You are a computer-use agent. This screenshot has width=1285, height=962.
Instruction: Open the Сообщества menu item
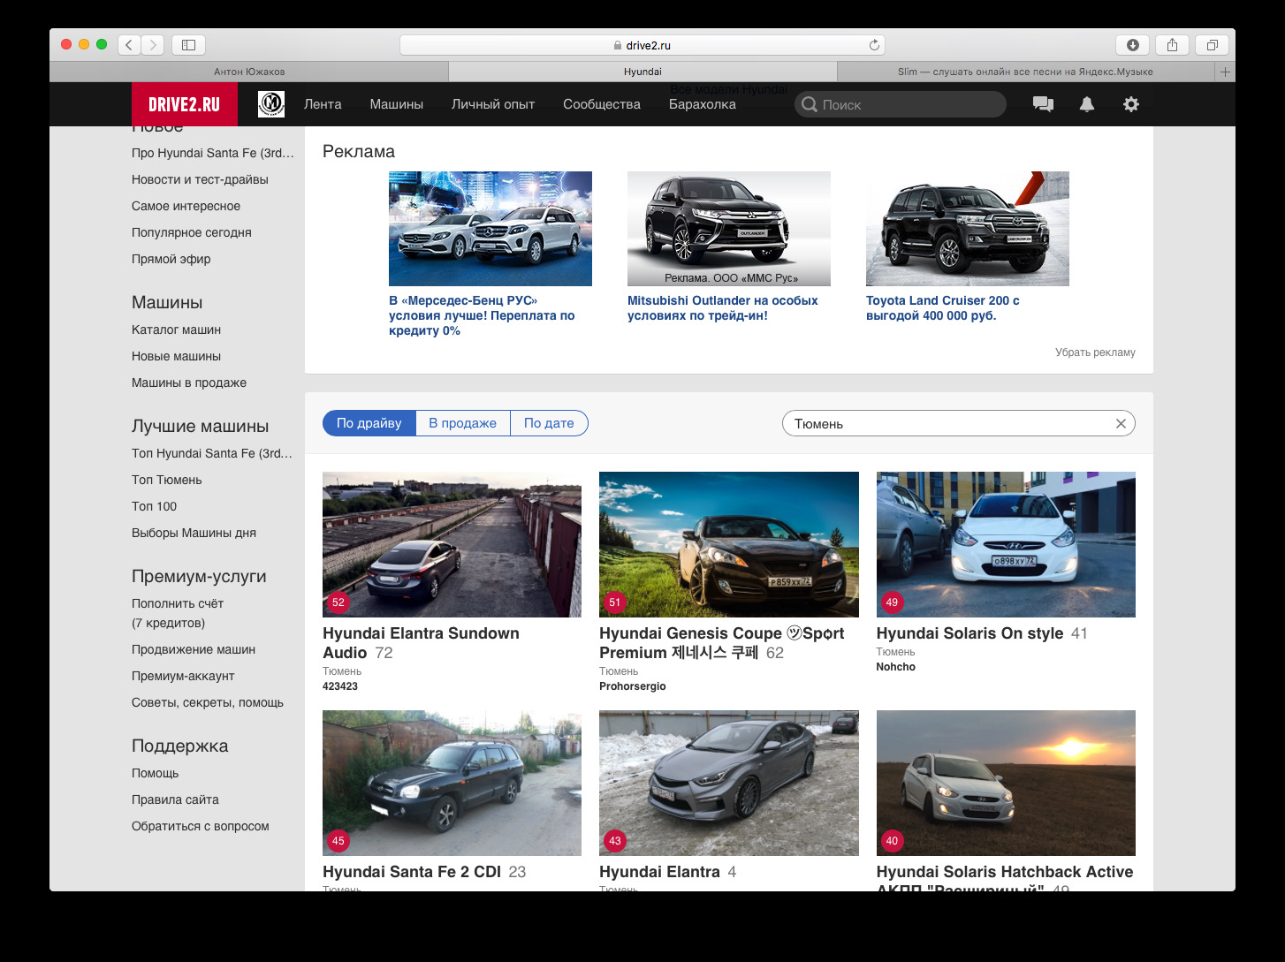(x=602, y=104)
